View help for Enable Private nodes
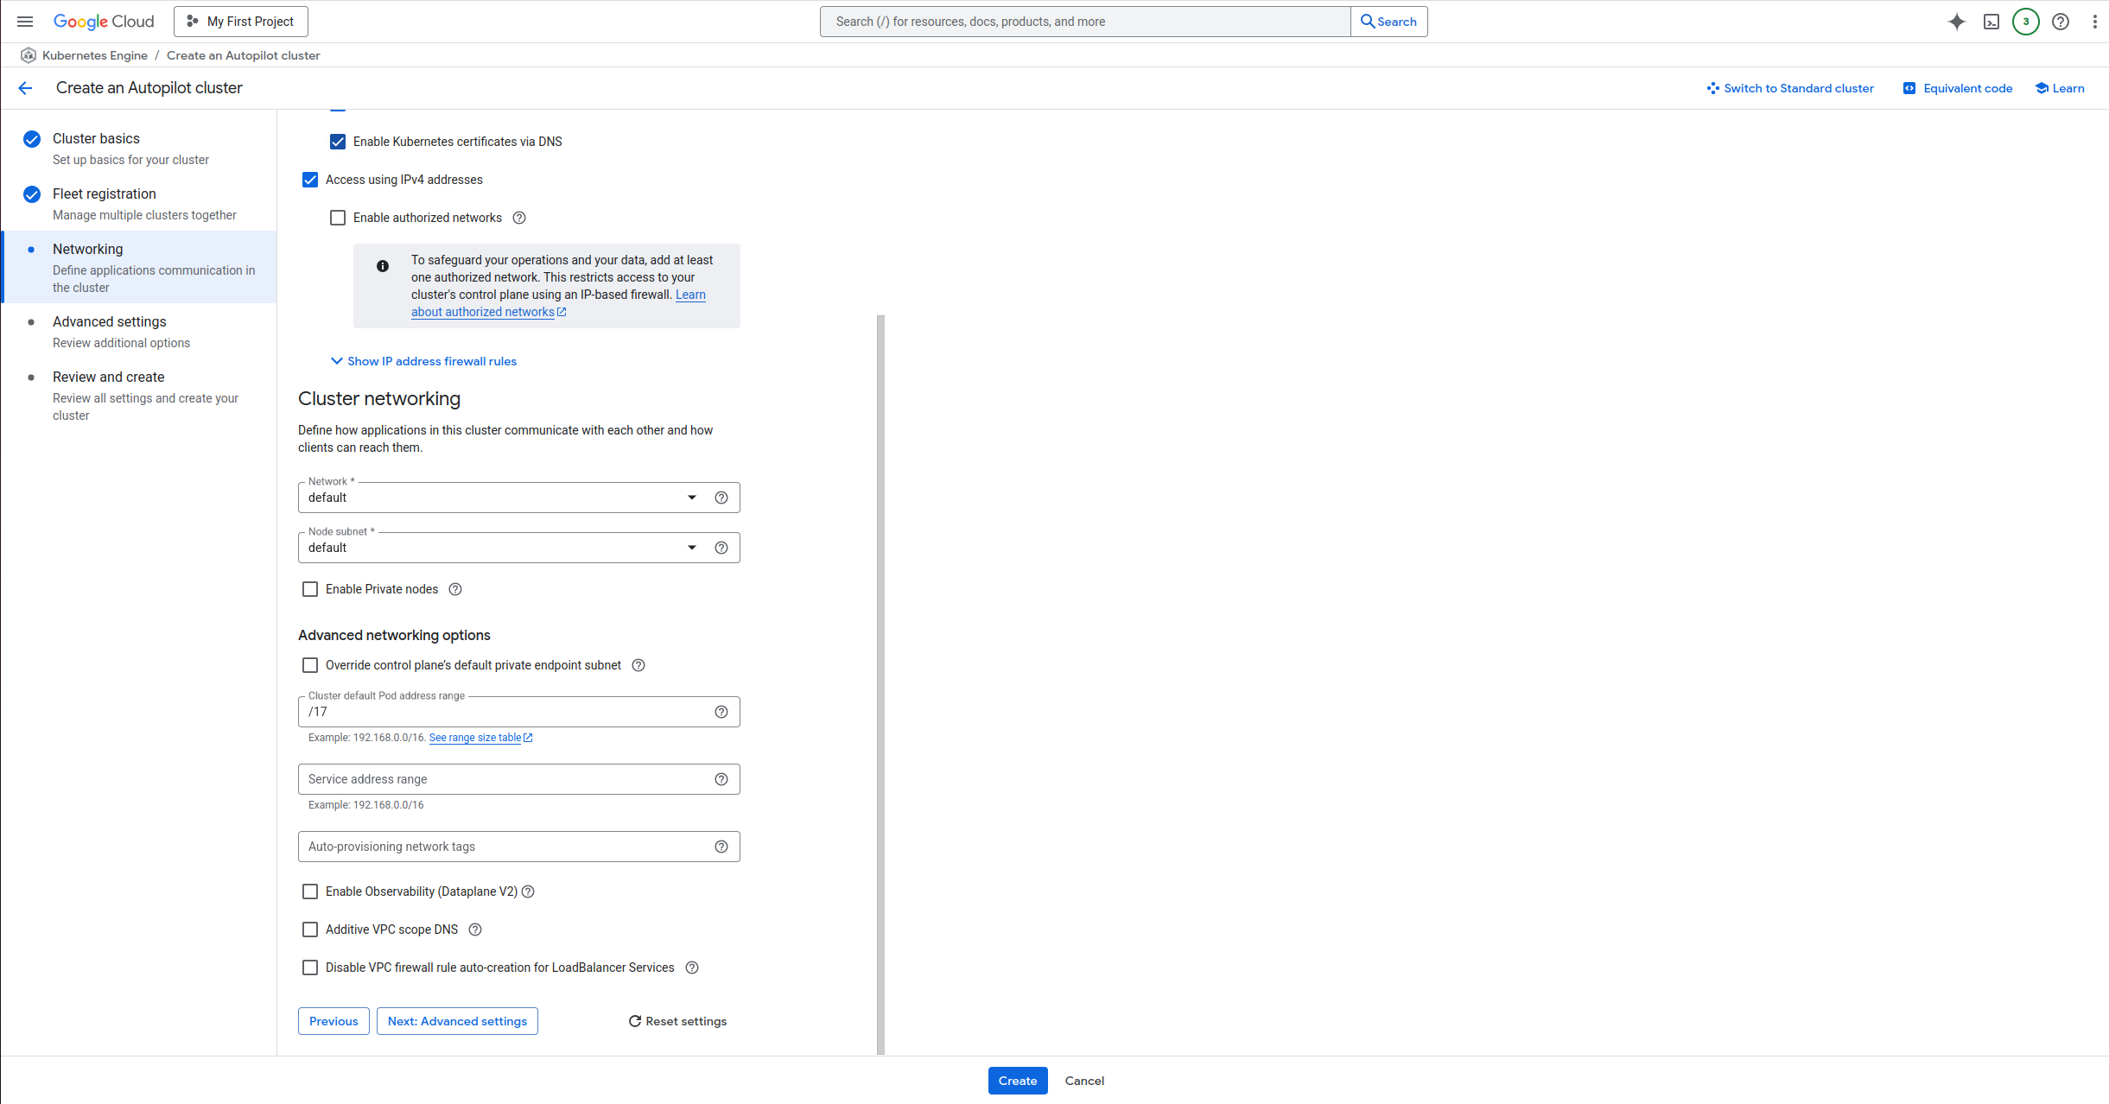Viewport: 2109px width, 1104px height. click(x=455, y=588)
